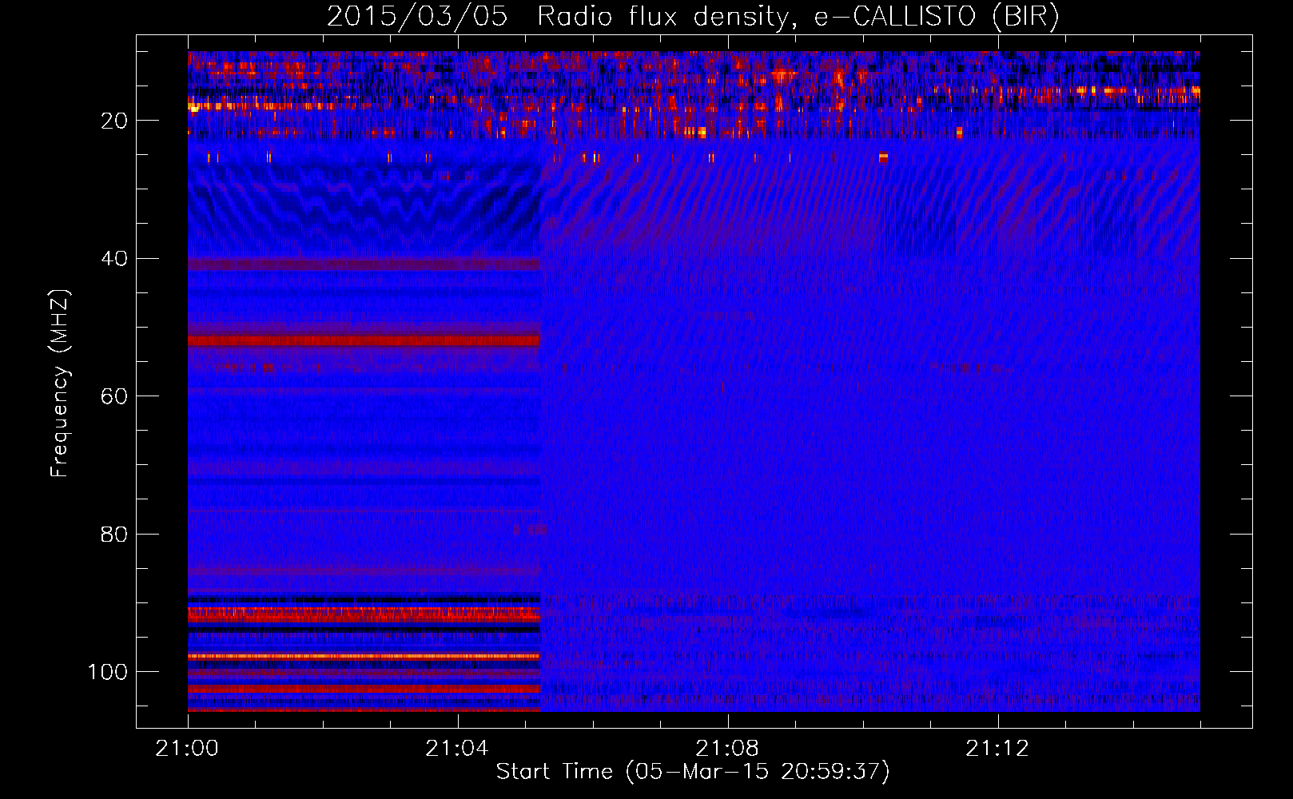Image resolution: width=1293 pixels, height=799 pixels.
Task: Click the 21:04 time tick label
Action: click(x=457, y=749)
